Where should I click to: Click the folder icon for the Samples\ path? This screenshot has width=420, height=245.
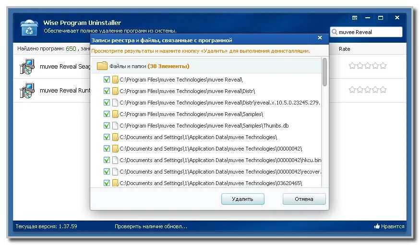(x=115, y=114)
